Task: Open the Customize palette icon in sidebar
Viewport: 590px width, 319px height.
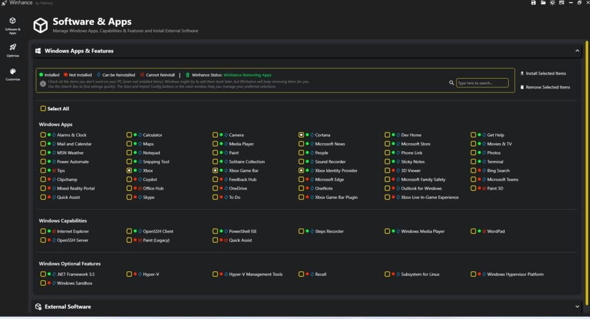Action: click(x=13, y=71)
